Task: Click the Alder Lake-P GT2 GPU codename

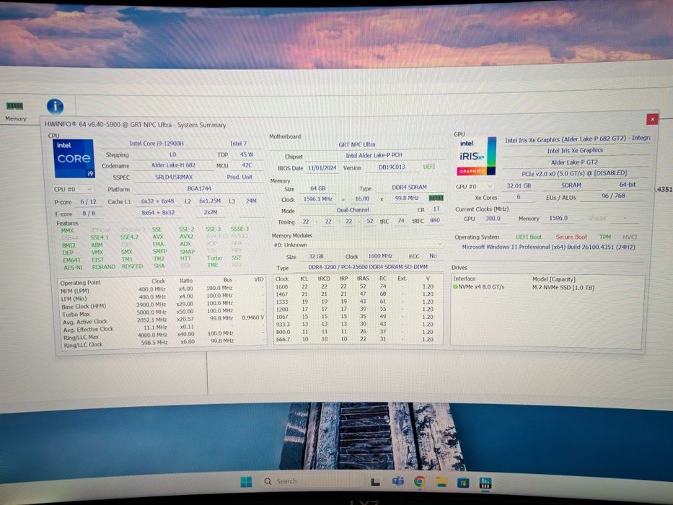Action: [x=574, y=162]
